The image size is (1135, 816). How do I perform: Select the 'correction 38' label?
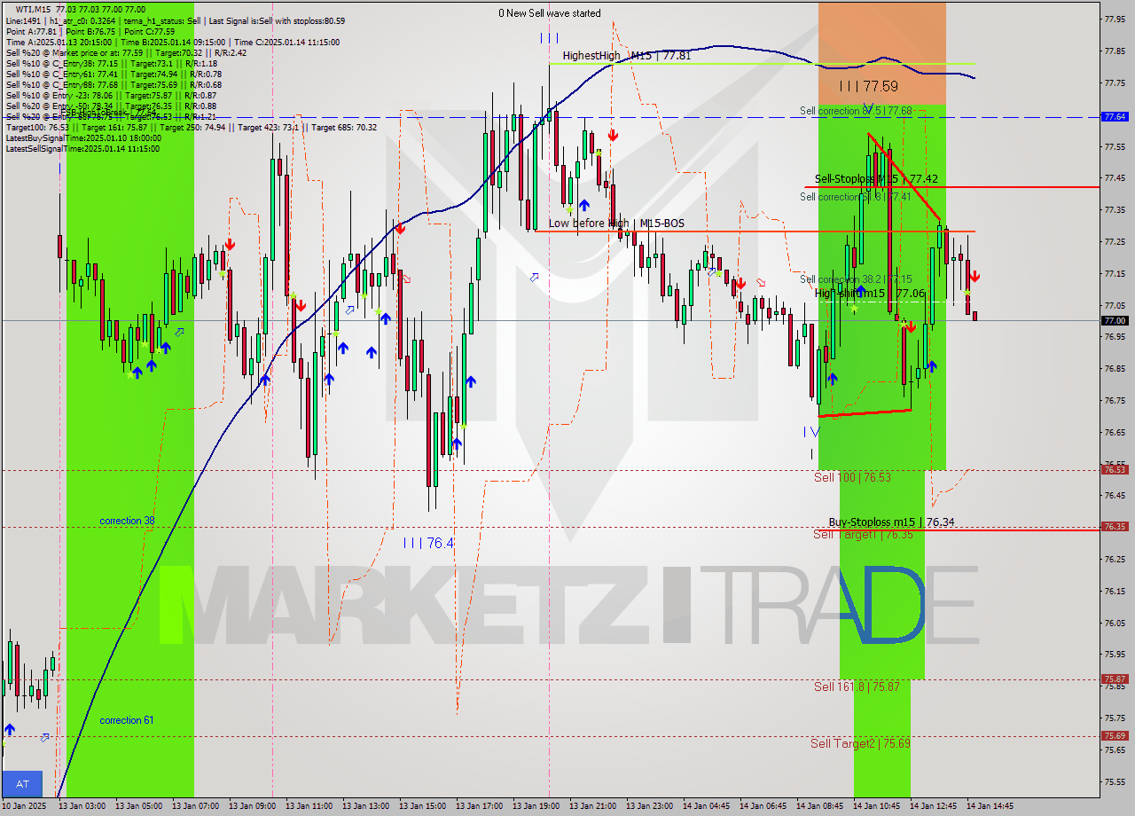127,521
